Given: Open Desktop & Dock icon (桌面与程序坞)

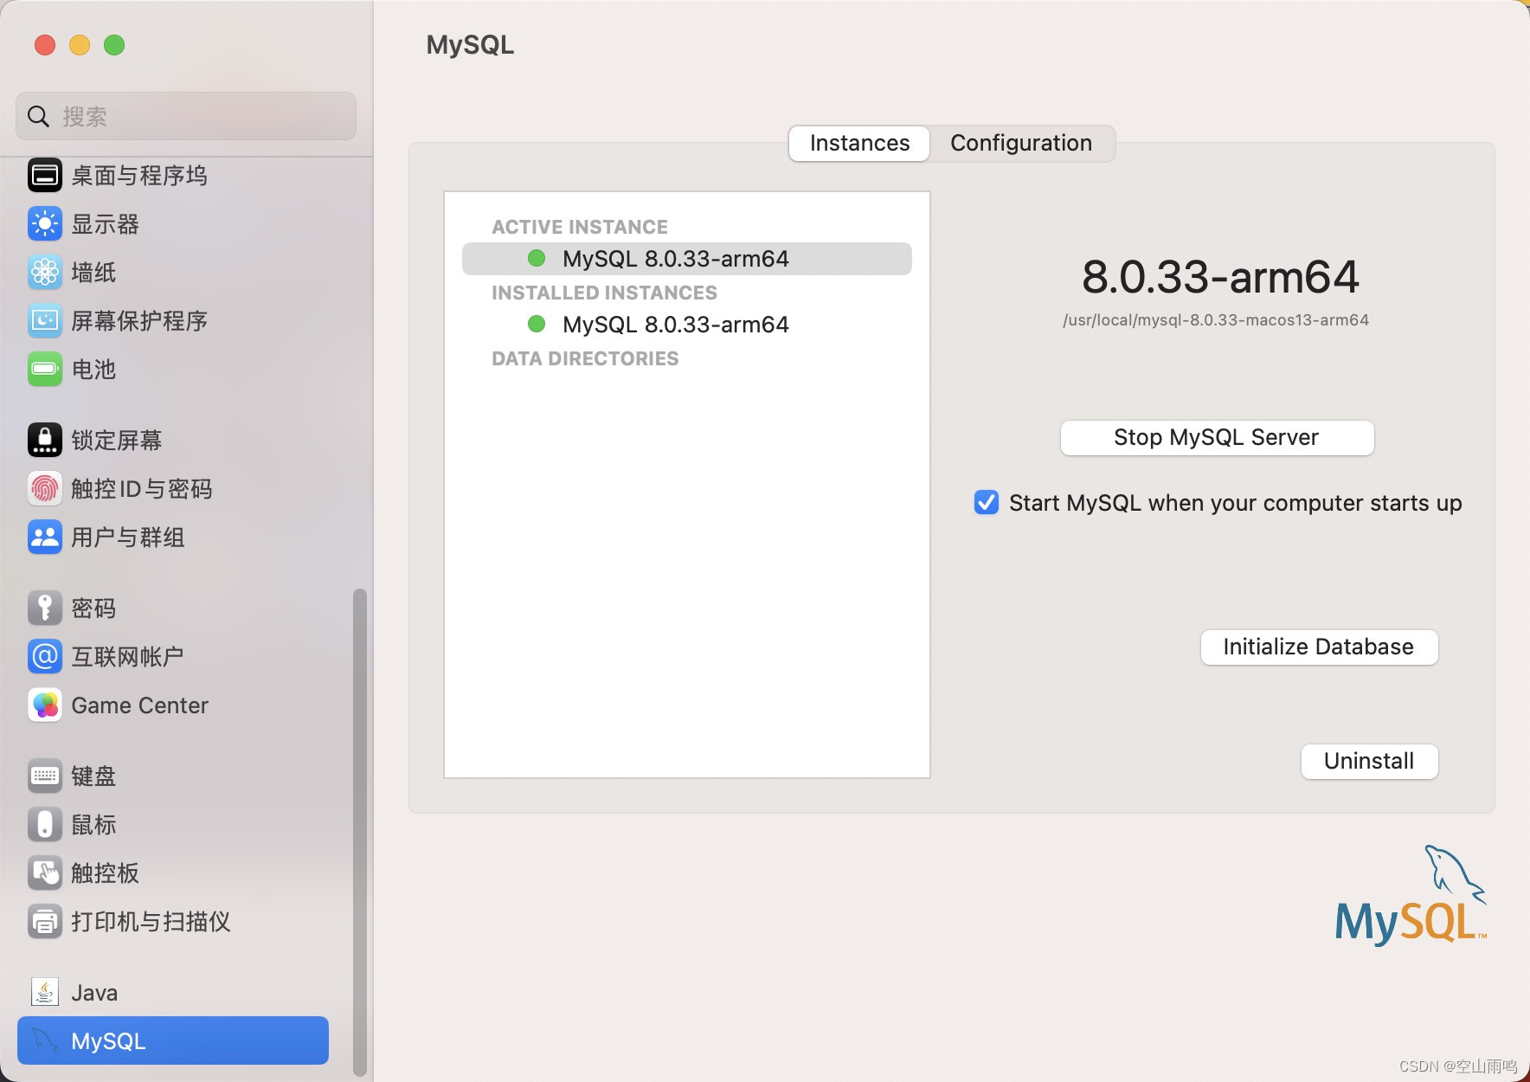Looking at the screenshot, I should 45,176.
